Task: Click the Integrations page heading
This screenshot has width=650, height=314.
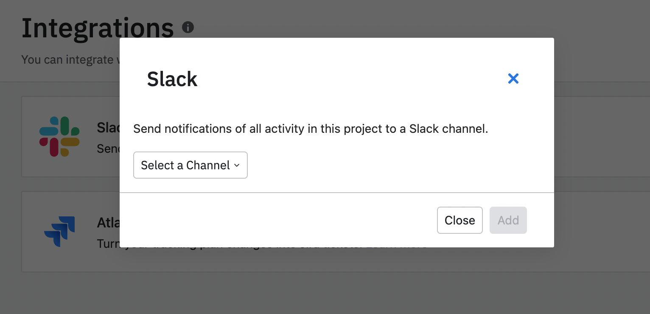Action: pyautogui.click(x=97, y=27)
